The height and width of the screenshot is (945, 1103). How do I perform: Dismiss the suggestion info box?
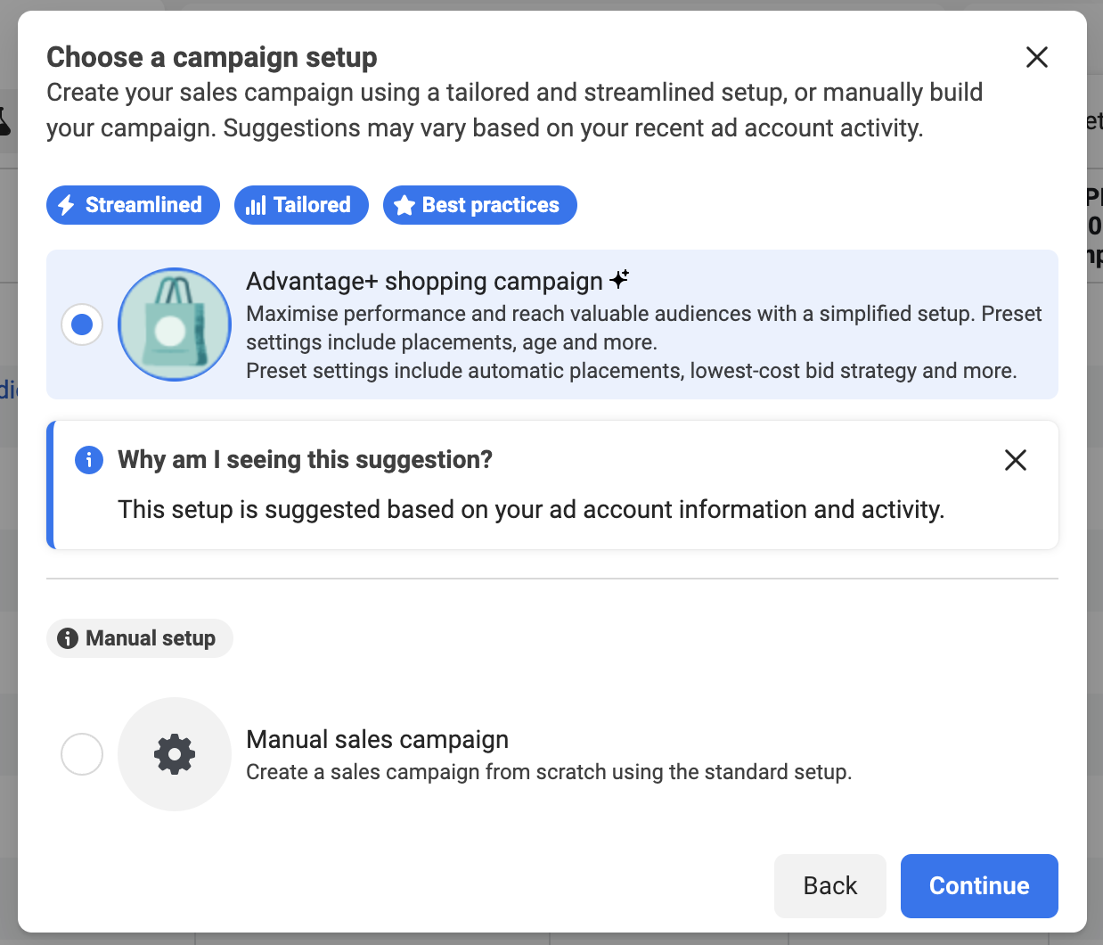tap(1015, 460)
